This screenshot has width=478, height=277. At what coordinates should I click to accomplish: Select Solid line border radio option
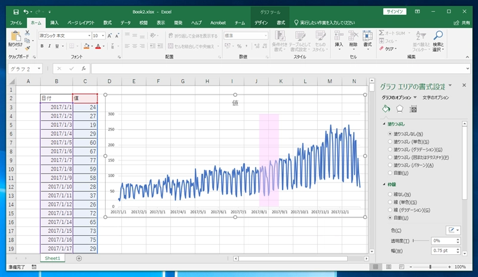click(390, 202)
